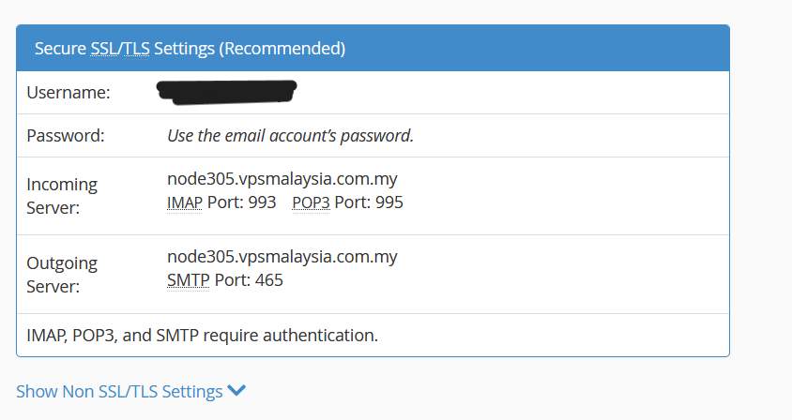Click the Password label
Viewport: 792px width, 420px height.
click(66, 135)
